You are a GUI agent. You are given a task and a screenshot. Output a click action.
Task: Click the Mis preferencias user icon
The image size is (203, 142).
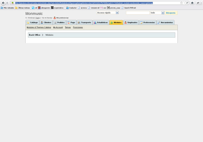tap(55, 18)
